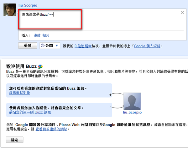This screenshot has height=148, width=188.
Task: Click the 確定 confirm button
Action: click(x=15, y=140)
